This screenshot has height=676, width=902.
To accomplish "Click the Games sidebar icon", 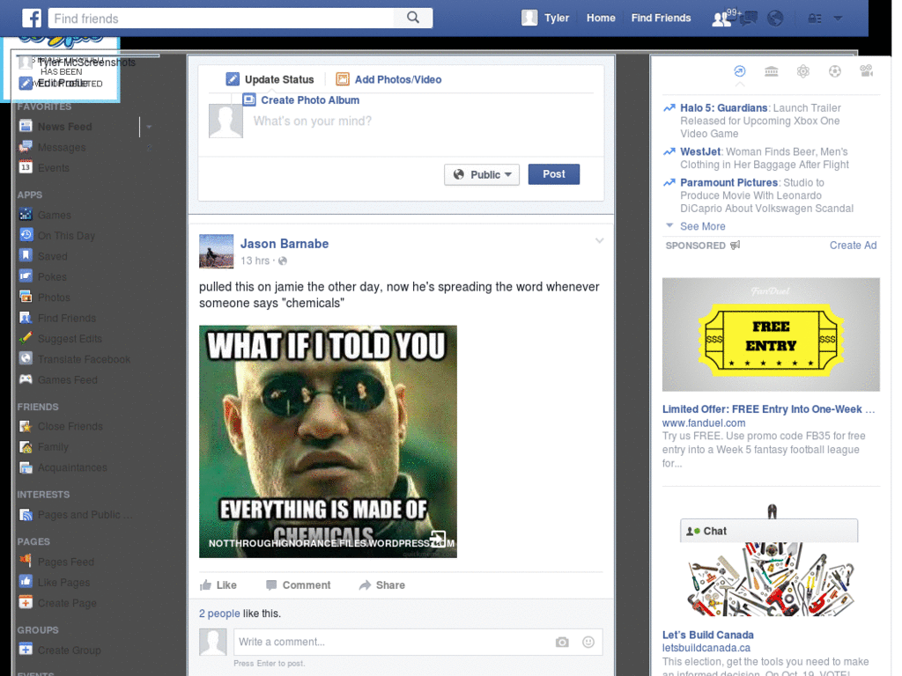I will (x=26, y=215).
